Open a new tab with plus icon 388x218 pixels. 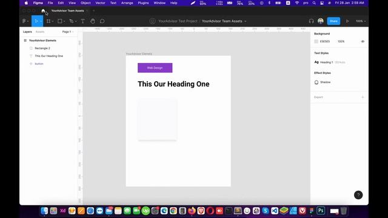[x=93, y=11]
